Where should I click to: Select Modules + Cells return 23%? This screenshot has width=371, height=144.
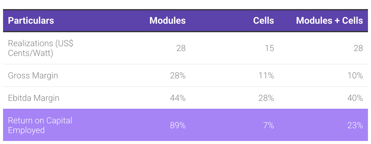(355, 125)
